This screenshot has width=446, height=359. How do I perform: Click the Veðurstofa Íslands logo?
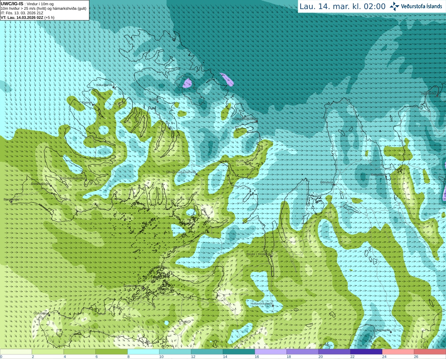pos(416,6)
